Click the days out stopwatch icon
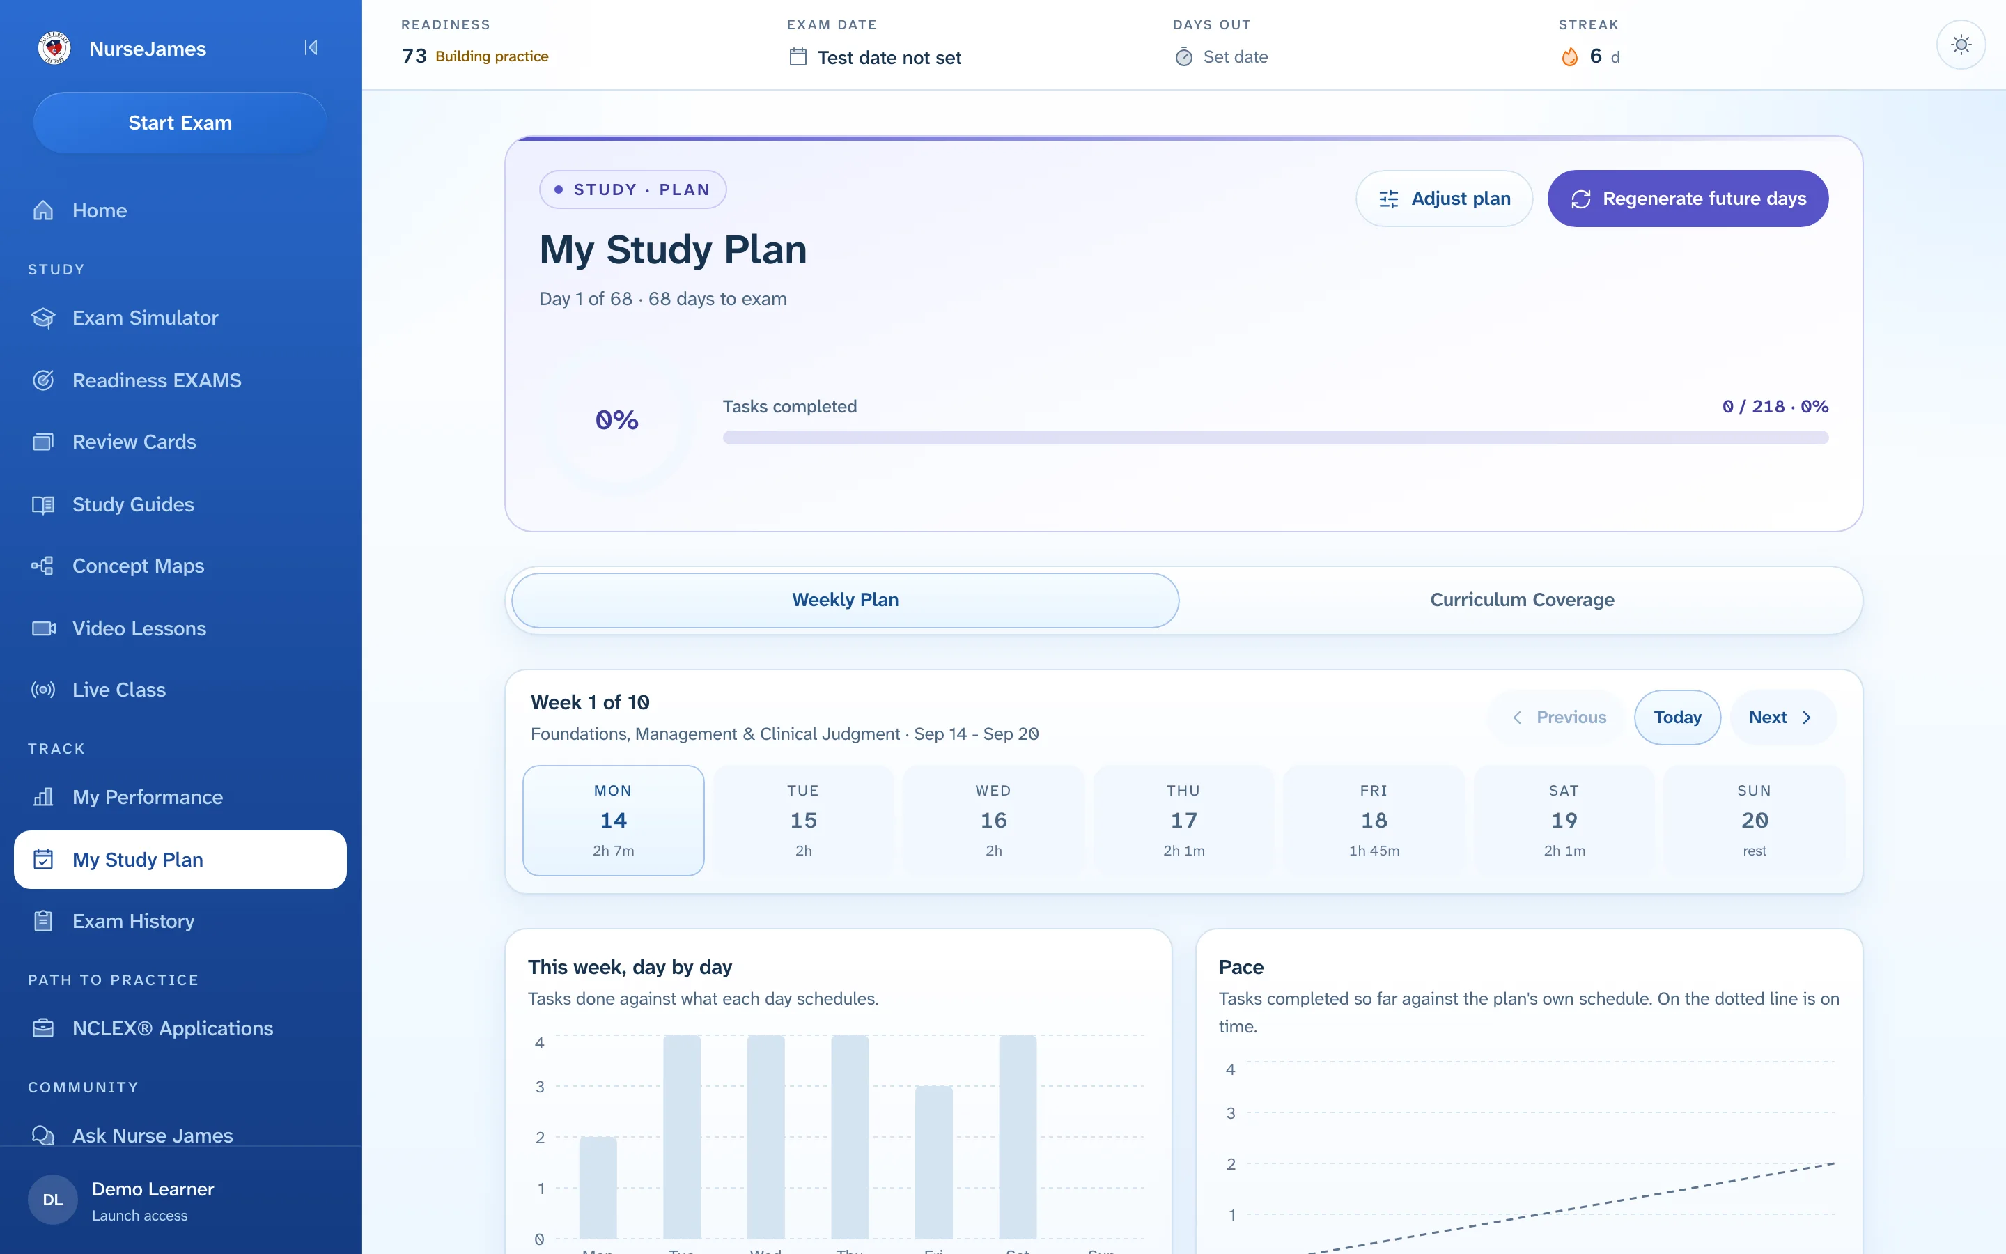The width and height of the screenshot is (2006, 1254). (x=1183, y=56)
